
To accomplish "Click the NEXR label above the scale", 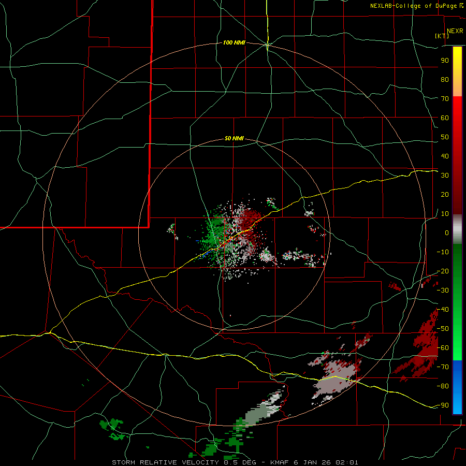I will [x=455, y=31].
